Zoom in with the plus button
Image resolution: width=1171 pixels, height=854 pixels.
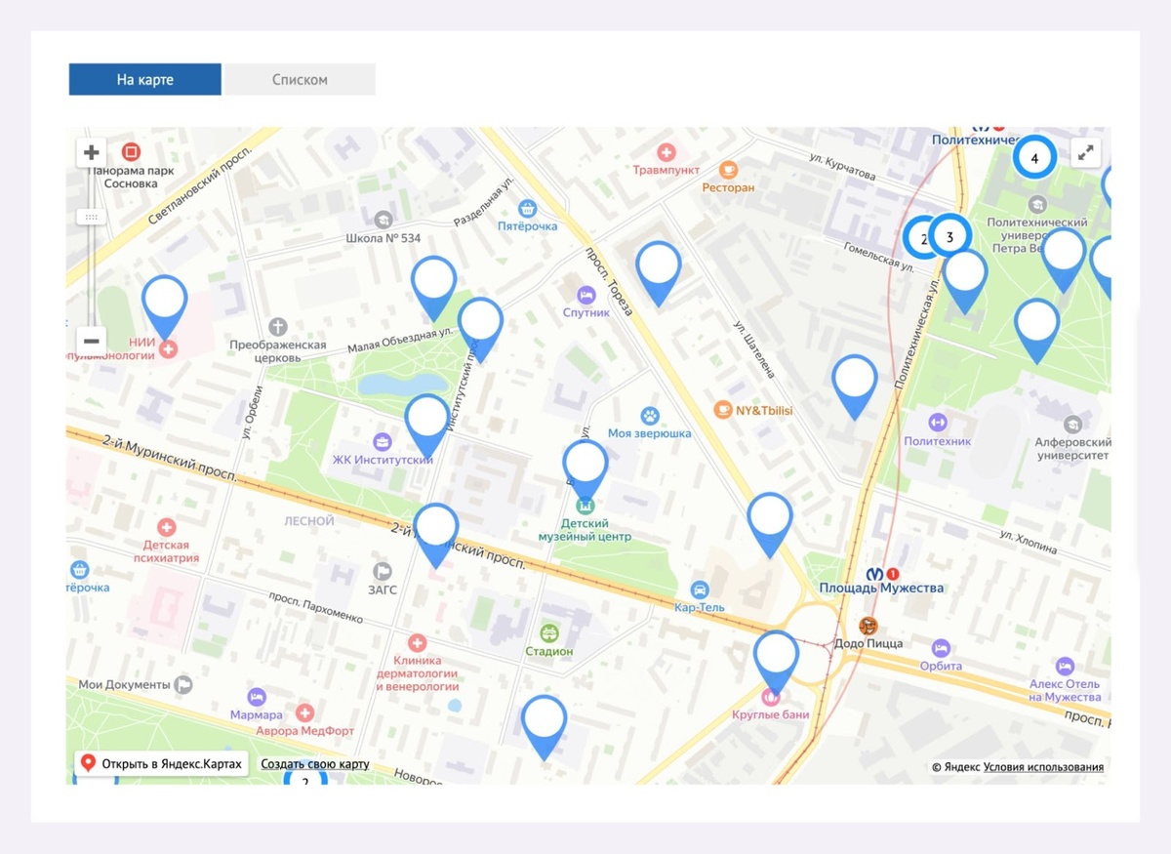[92, 152]
